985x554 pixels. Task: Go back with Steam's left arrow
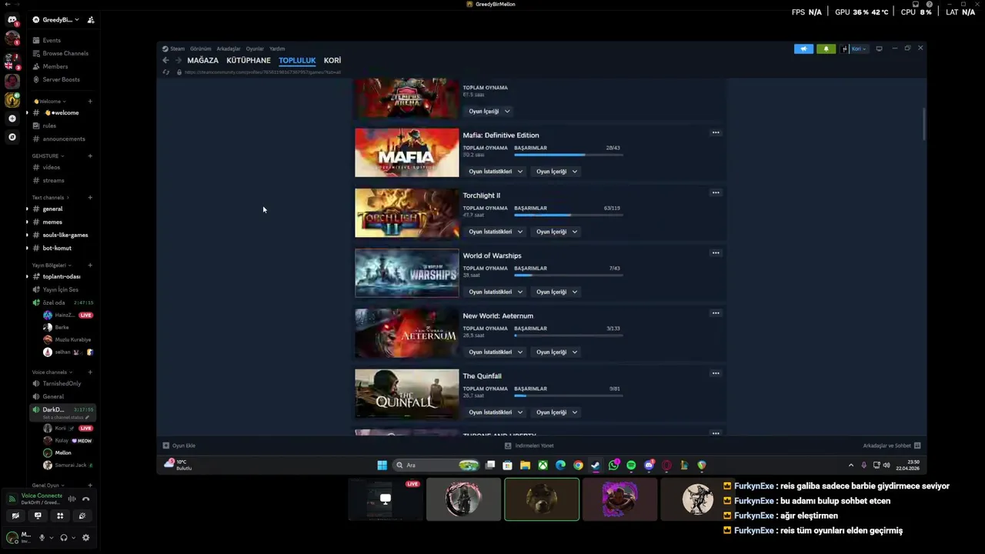click(x=165, y=60)
